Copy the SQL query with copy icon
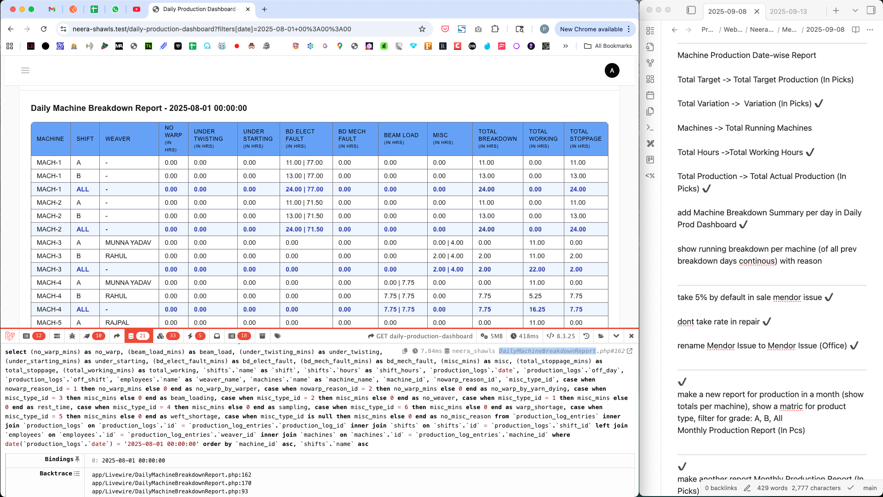 pos(405,351)
